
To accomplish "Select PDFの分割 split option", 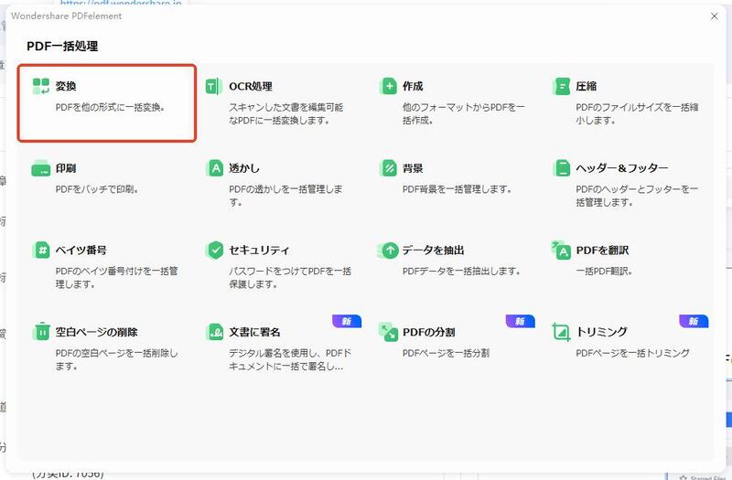I will (428, 332).
